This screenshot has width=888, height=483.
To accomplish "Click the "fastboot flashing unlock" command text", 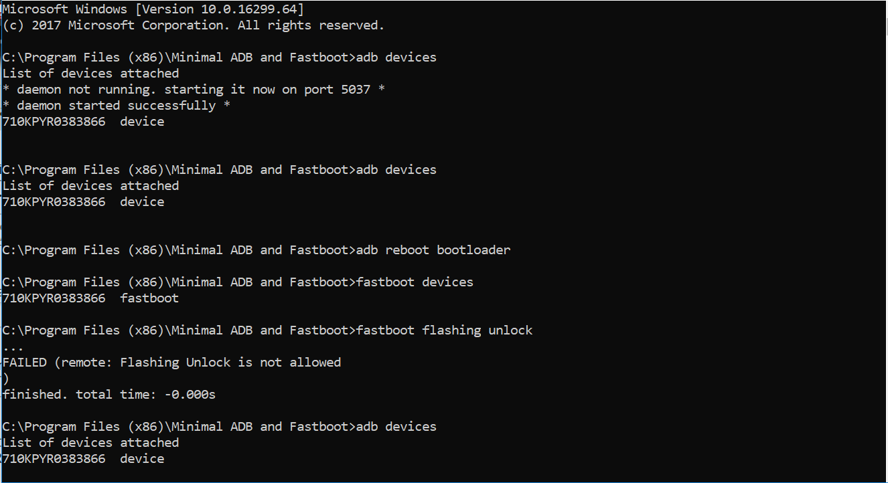I will [x=444, y=330].
